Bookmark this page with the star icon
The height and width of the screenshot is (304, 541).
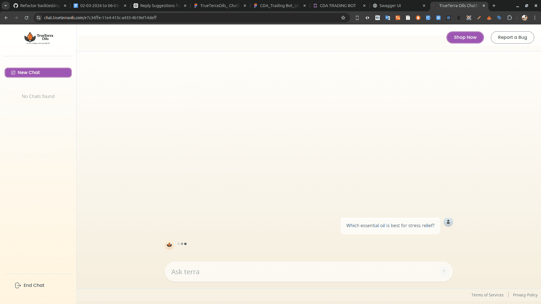[343, 18]
